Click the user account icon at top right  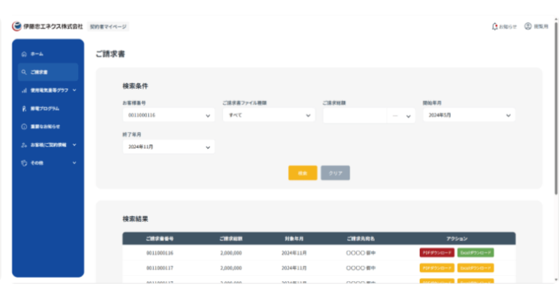pyautogui.click(x=527, y=26)
